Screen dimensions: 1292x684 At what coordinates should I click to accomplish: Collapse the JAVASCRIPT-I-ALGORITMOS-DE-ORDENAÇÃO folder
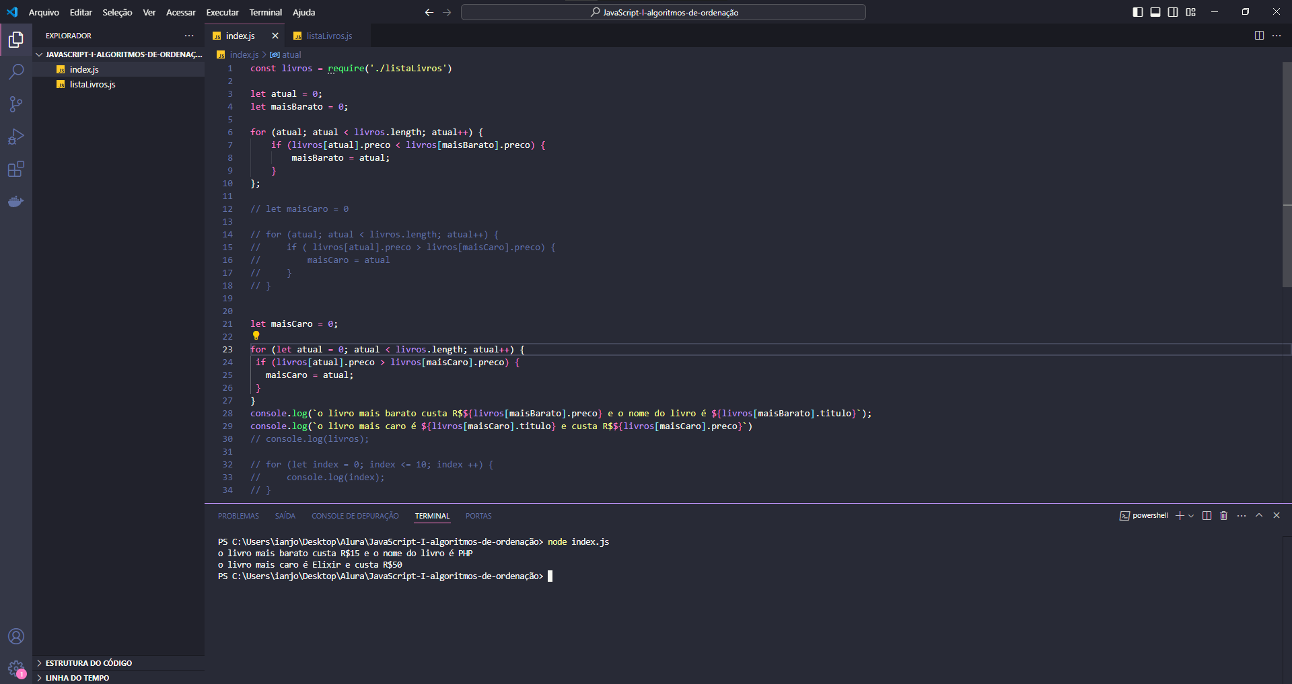tap(118, 54)
